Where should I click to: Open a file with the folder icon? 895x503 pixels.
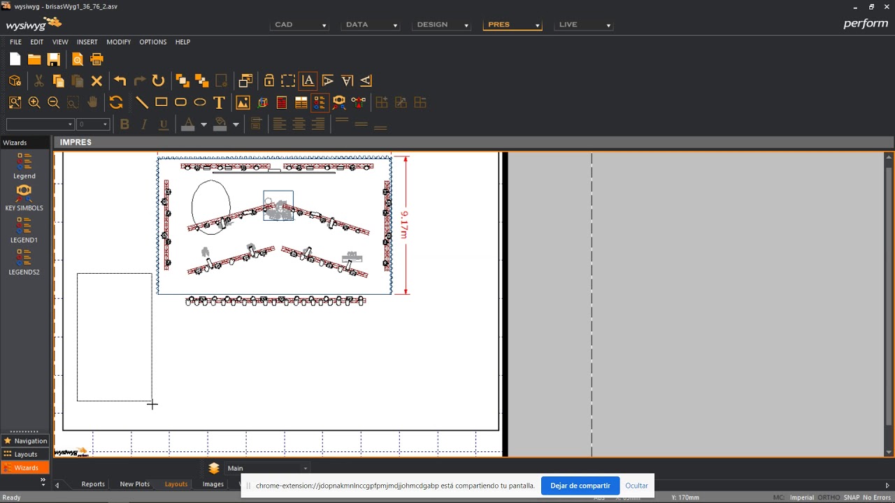pyautogui.click(x=34, y=60)
